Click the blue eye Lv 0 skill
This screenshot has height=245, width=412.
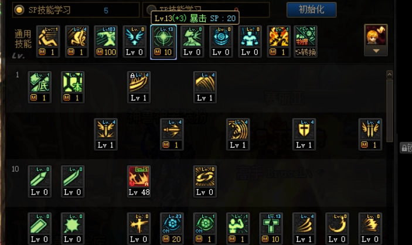tap(221, 41)
